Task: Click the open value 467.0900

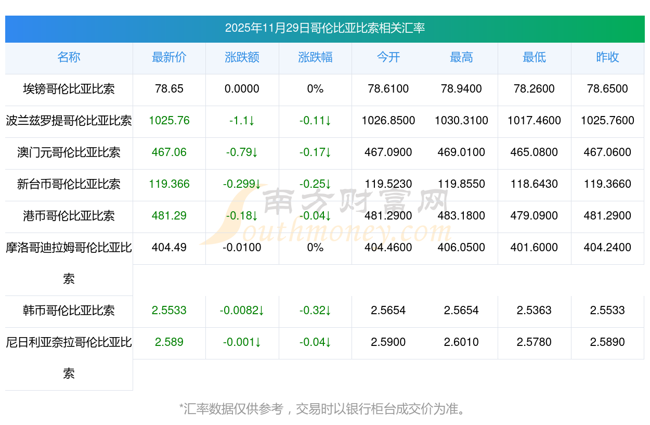Action: [388, 152]
